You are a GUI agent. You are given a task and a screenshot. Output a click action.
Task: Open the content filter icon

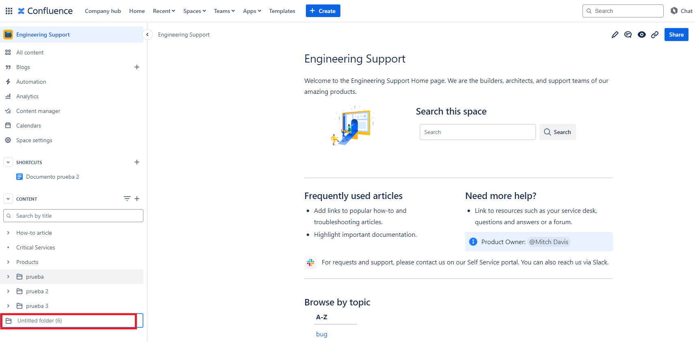click(x=127, y=199)
